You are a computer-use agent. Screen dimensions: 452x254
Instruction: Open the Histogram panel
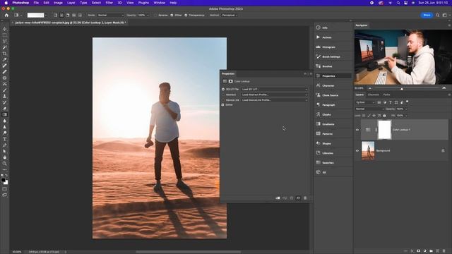333,47
